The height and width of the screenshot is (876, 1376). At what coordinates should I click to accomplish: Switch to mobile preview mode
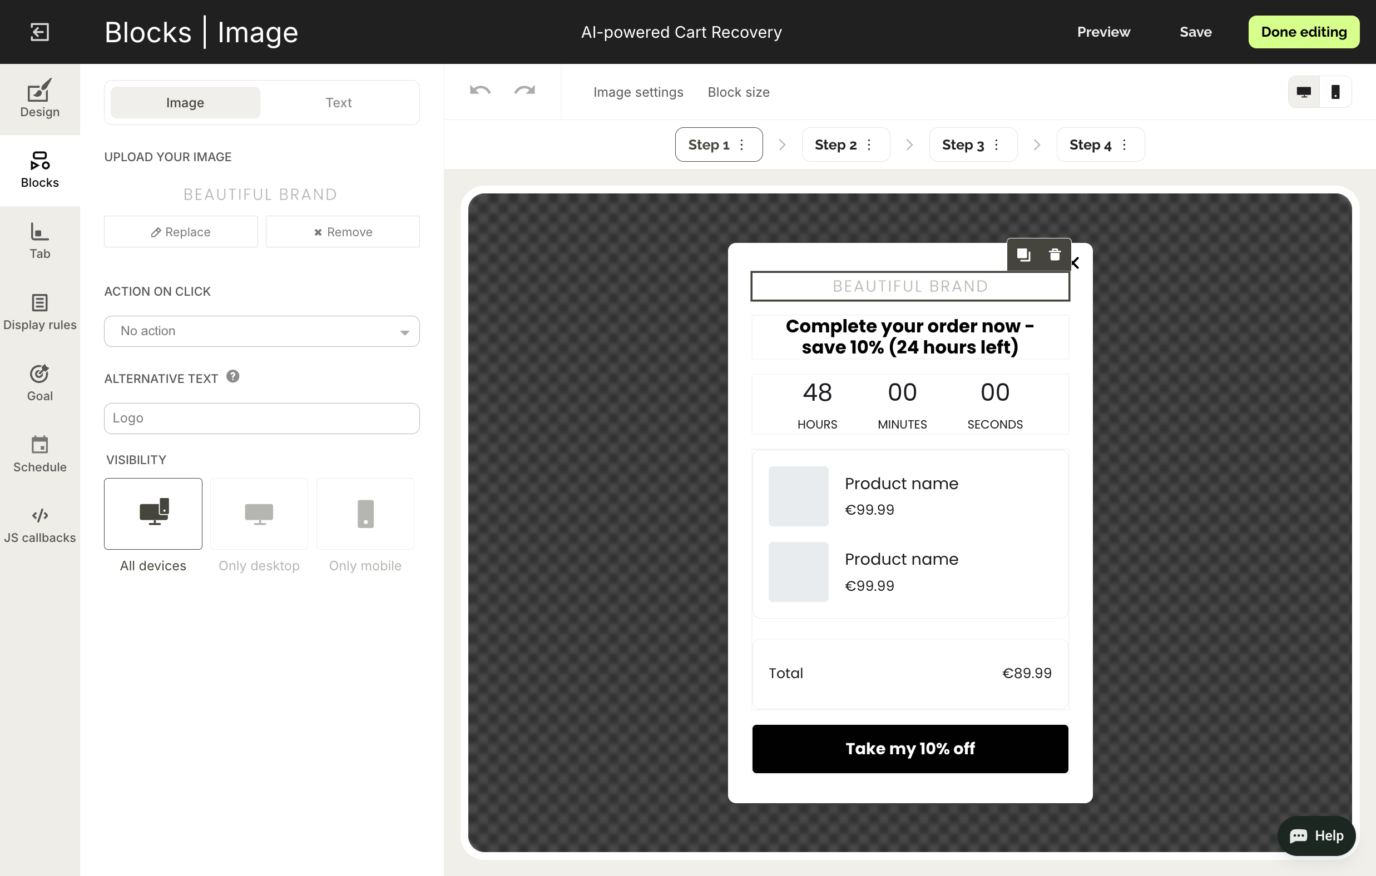tap(1335, 91)
